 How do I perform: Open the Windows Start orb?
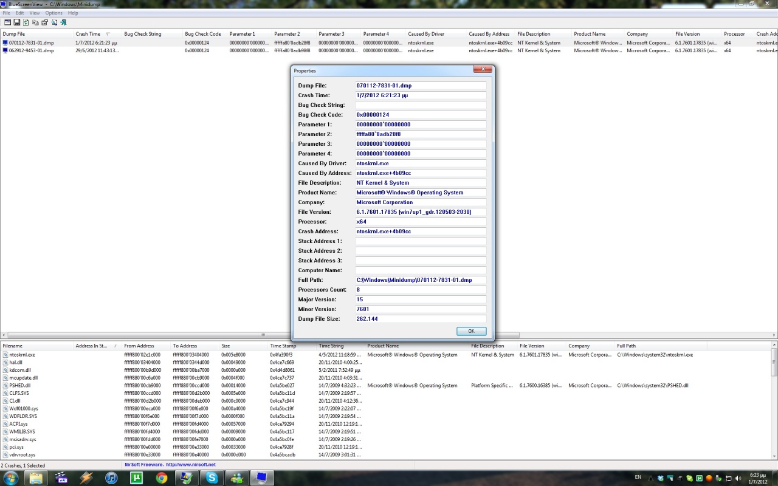pos(12,477)
